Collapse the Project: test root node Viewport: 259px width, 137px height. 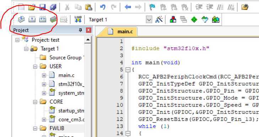pos(17,40)
